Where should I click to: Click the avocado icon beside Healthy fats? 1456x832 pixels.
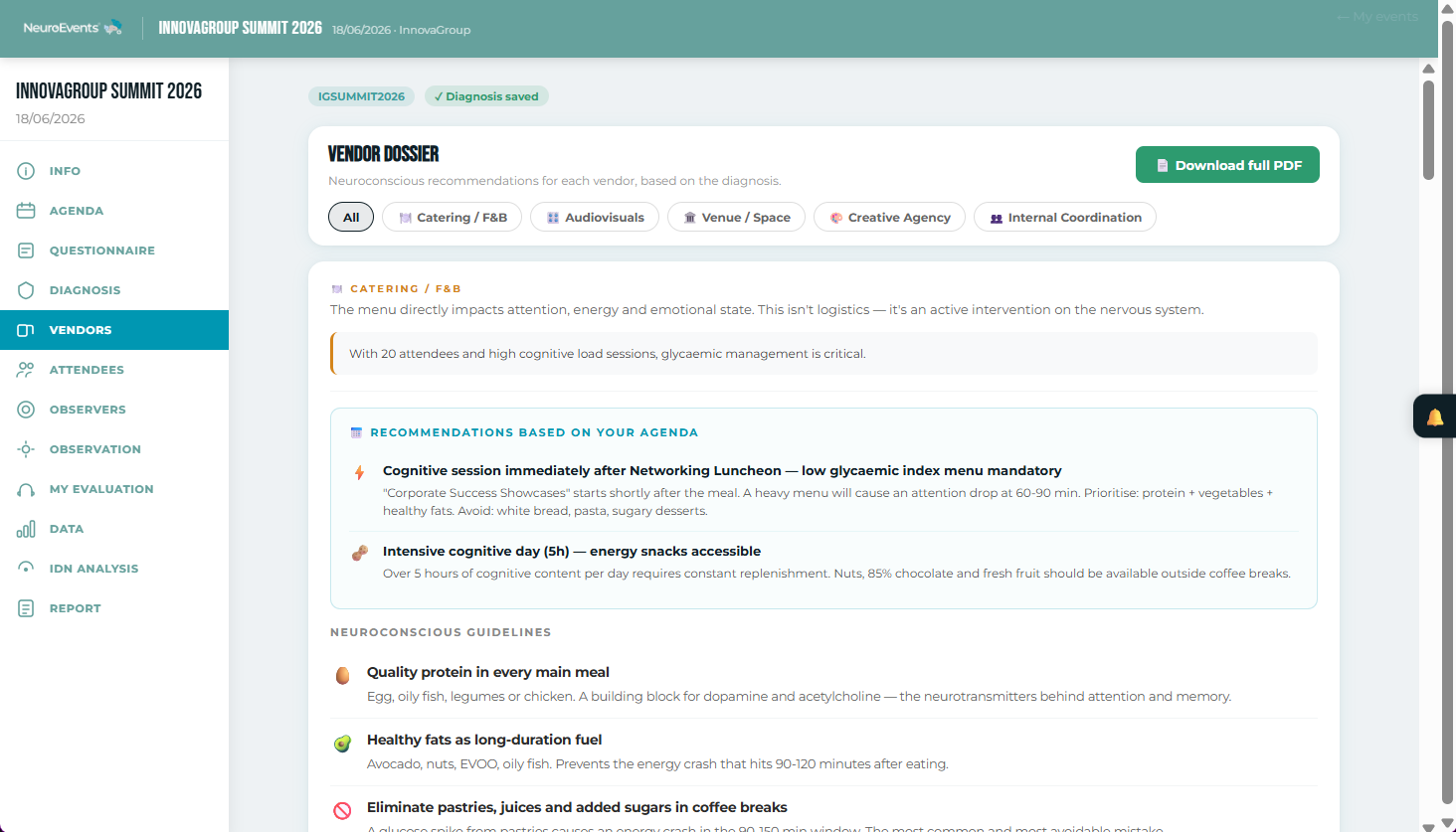point(343,744)
